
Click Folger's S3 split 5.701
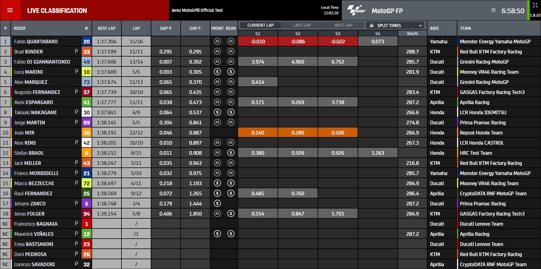338,214
